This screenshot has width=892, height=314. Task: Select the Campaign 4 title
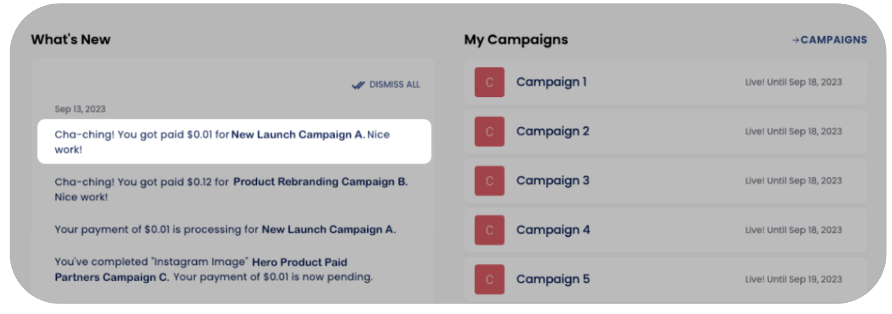pyautogui.click(x=553, y=230)
